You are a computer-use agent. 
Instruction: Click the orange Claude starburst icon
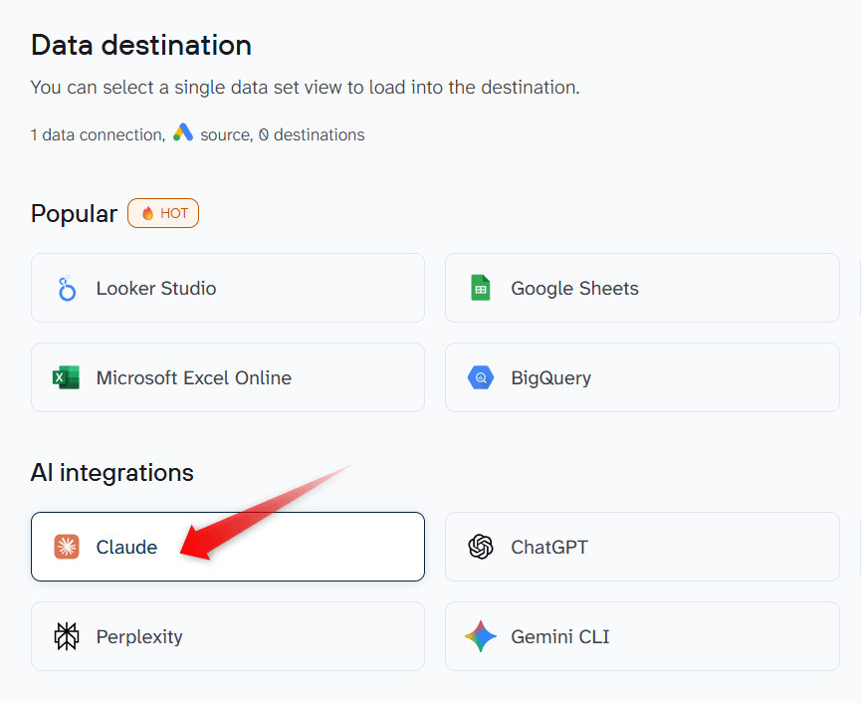click(67, 547)
